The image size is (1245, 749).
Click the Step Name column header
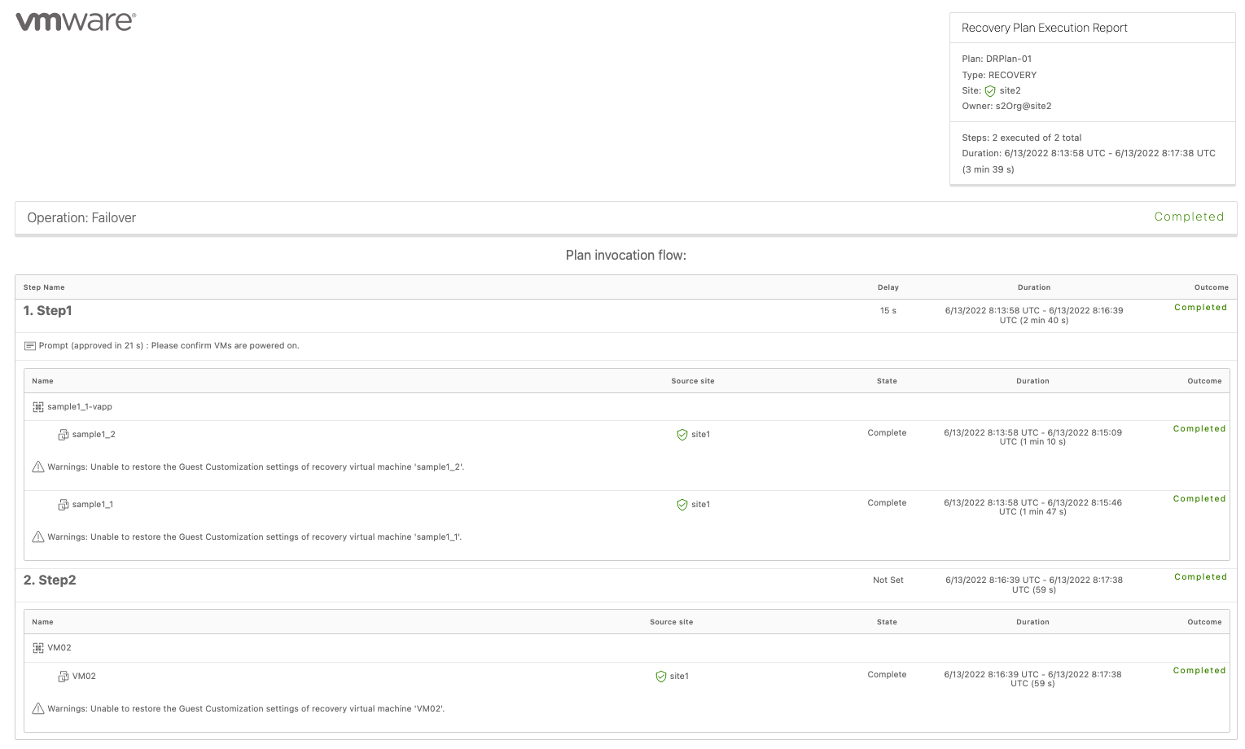click(x=44, y=287)
